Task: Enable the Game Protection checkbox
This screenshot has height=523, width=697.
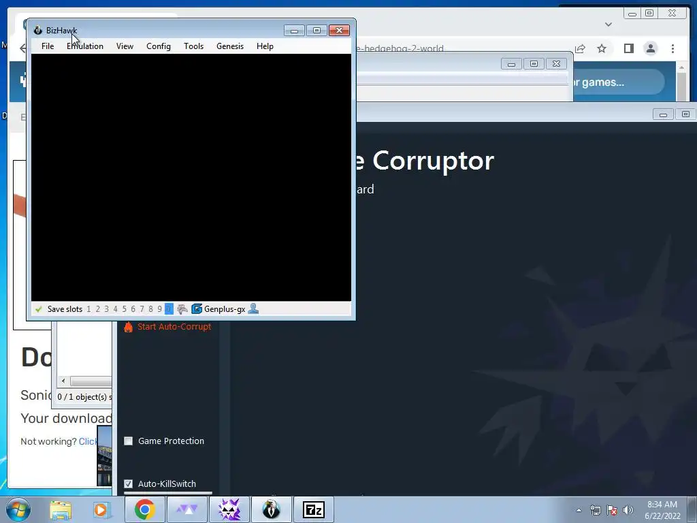Action: [x=129, y=441]
